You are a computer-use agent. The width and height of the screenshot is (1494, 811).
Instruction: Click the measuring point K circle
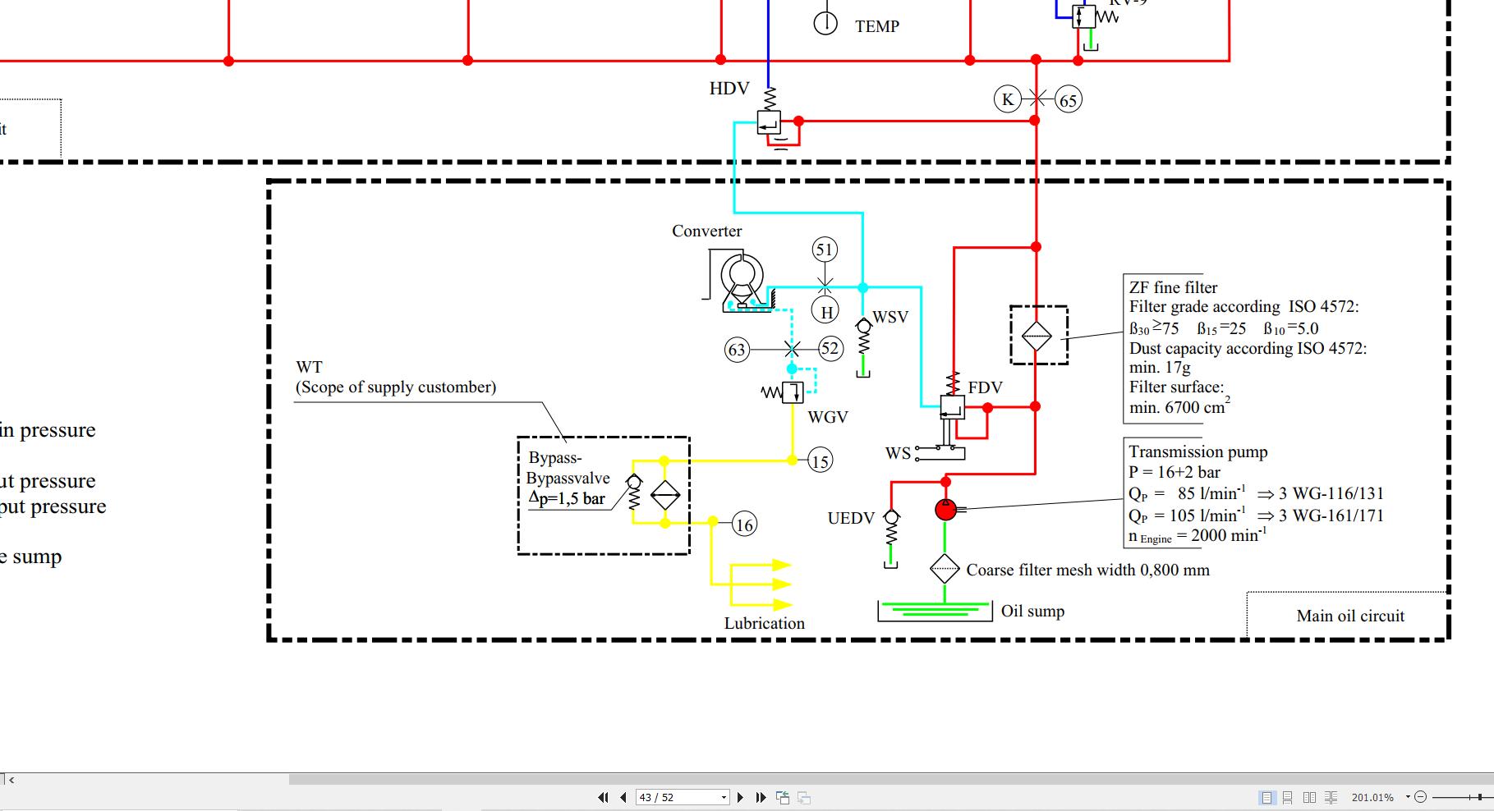coord(1007,99)
